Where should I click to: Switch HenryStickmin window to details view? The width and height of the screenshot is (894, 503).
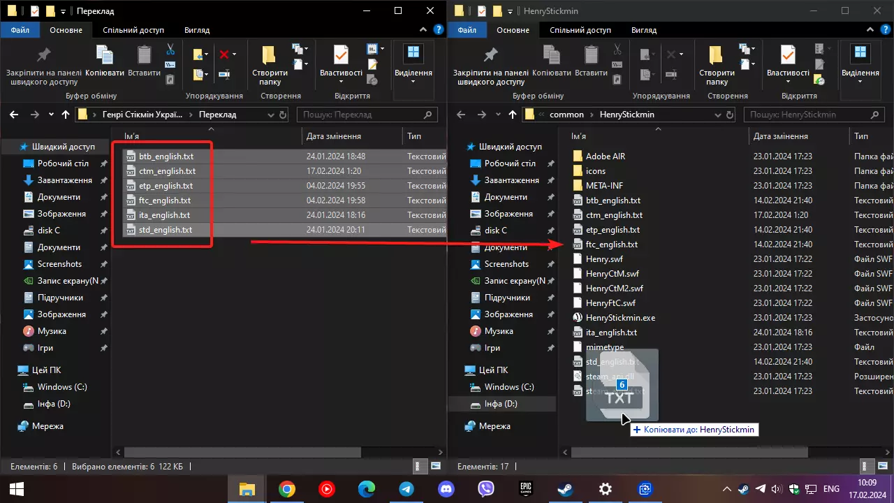(x=867, y=466)
